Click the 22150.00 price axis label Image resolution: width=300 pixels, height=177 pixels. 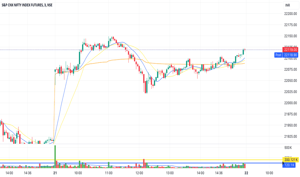[x=290, y=36]
